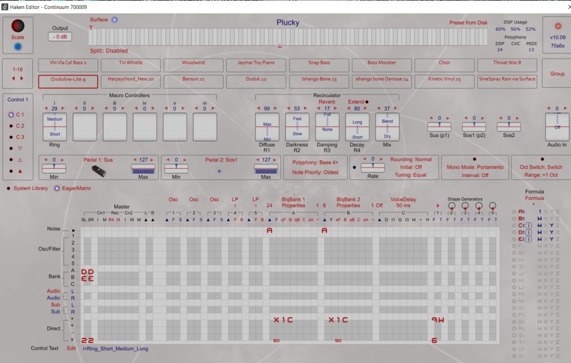
Task: Click the Decay R4 slider
Action: 357,127
